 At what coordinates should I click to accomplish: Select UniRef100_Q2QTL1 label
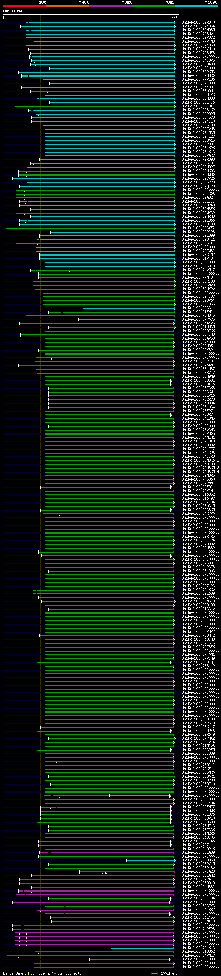coord(198,240)
